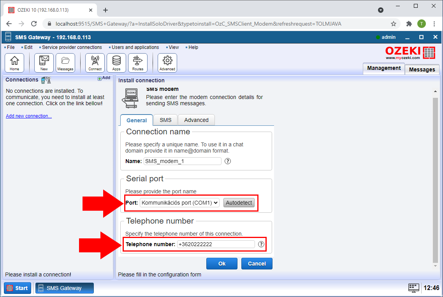Click the vertical scrollbar of the form
443x297 pixels.
point(435,181)
